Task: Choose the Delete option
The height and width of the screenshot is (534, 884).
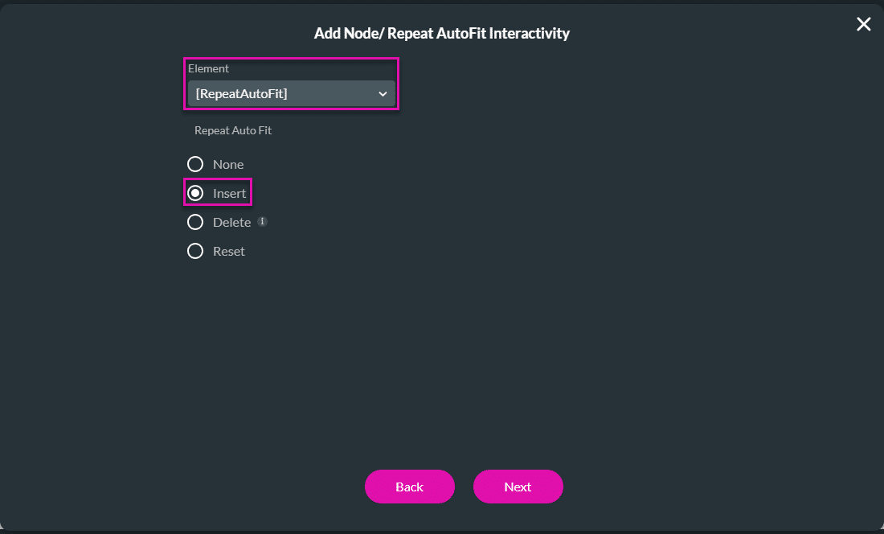Action: point(194,221)
